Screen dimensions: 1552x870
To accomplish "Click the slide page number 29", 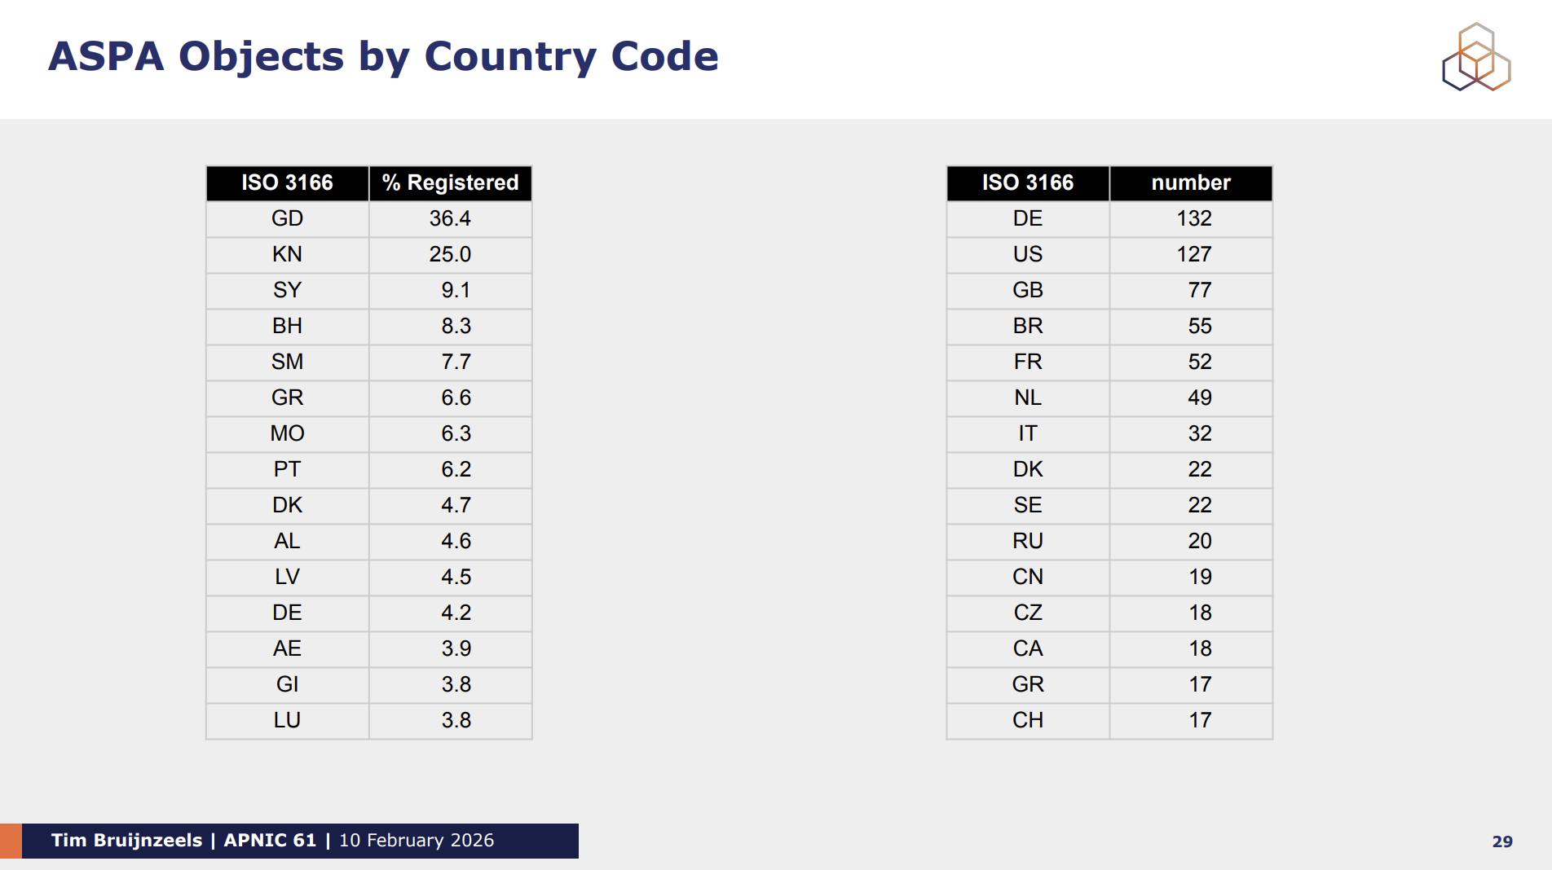I will pos(1502,841).
